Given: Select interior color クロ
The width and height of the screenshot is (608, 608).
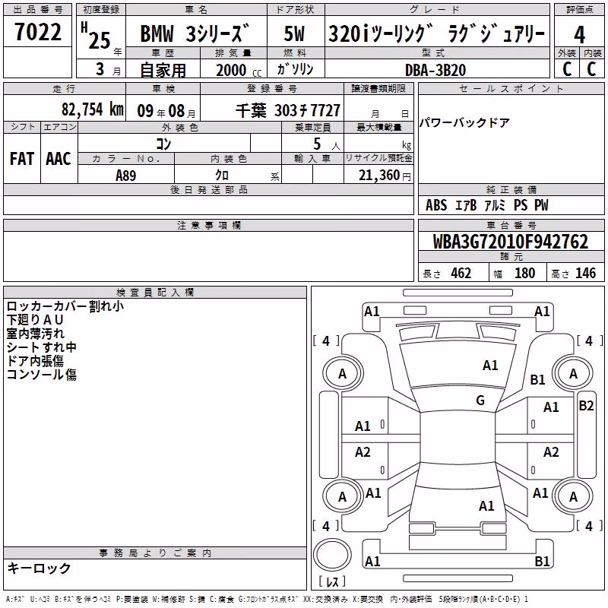Looking at the screenshot, I should tap(222, 176).
